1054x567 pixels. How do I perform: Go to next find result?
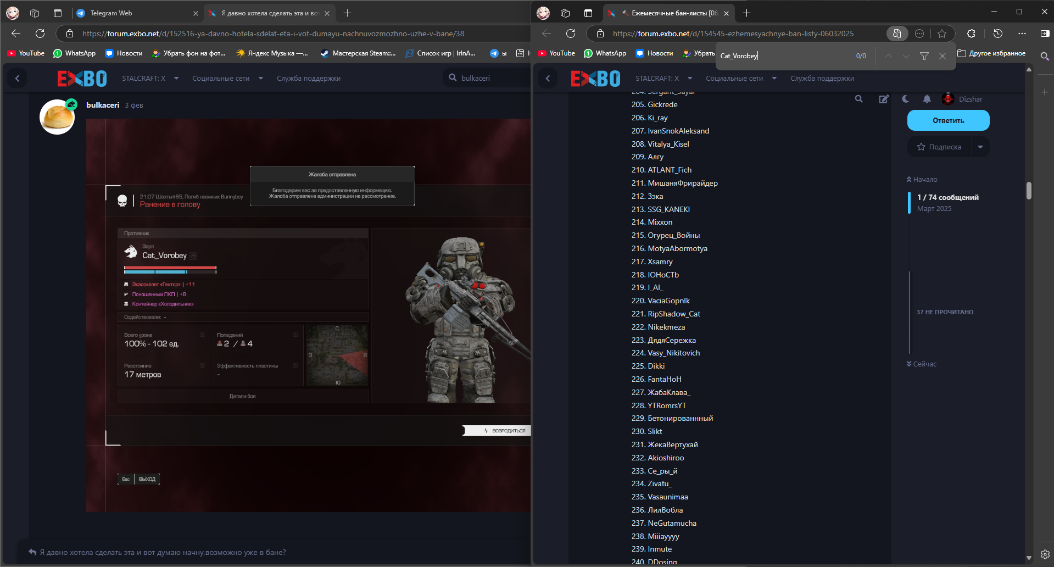906,55
